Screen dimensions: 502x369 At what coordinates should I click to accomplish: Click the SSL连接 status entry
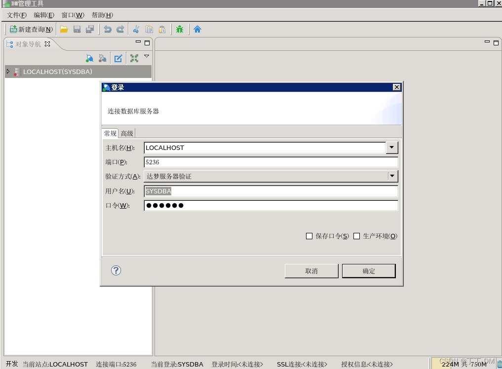pos(302,364)
